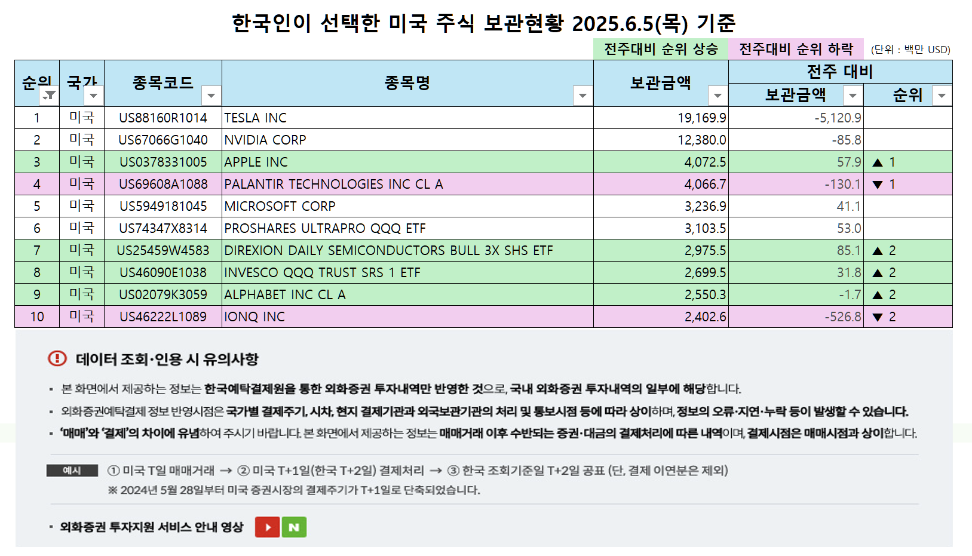
Task: Click code US5949181045
Action: click(163, 207)
